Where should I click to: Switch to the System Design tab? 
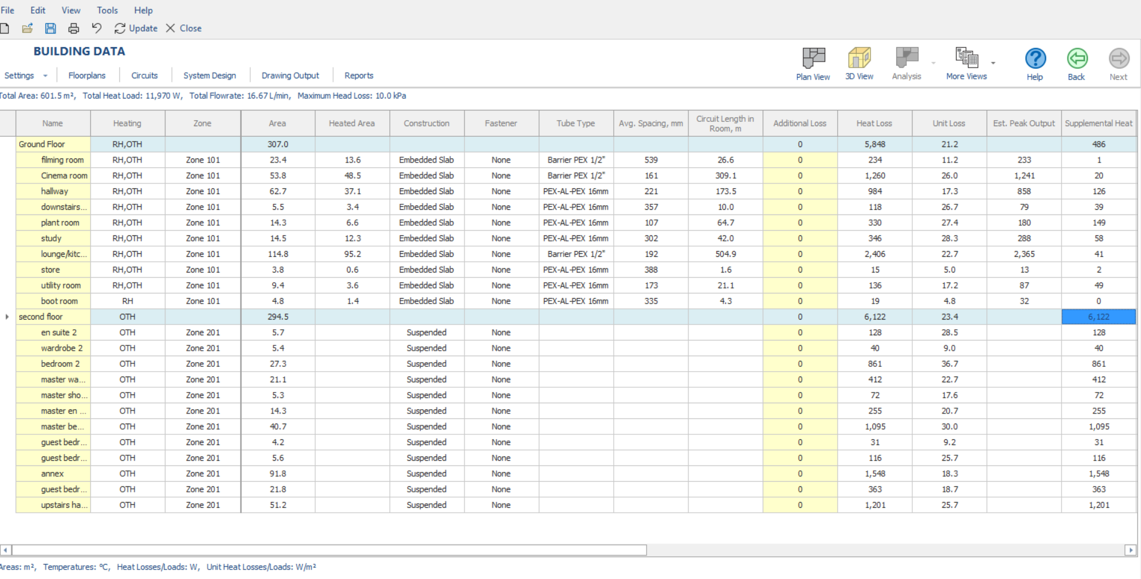click(x=210, y=76)
